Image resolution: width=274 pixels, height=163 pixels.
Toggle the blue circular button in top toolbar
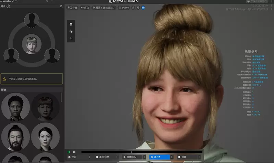(x=143, y=7)
